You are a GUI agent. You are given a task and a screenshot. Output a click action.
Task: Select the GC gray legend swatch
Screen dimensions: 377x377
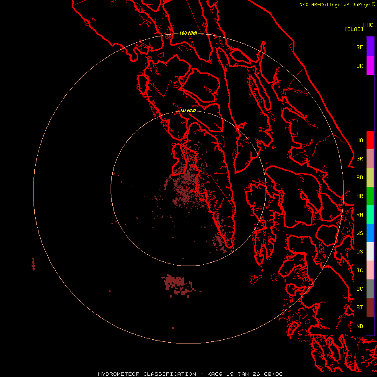click(370, 289)
